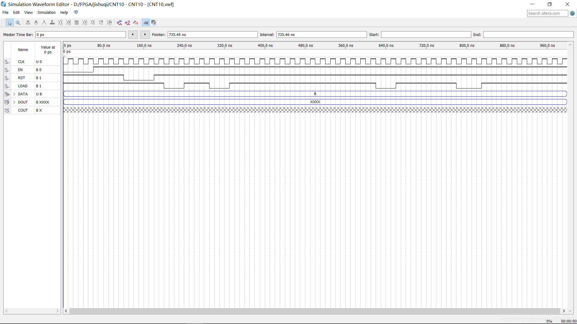Open the Simulation menu
The image size is (577, 324).
47,13
